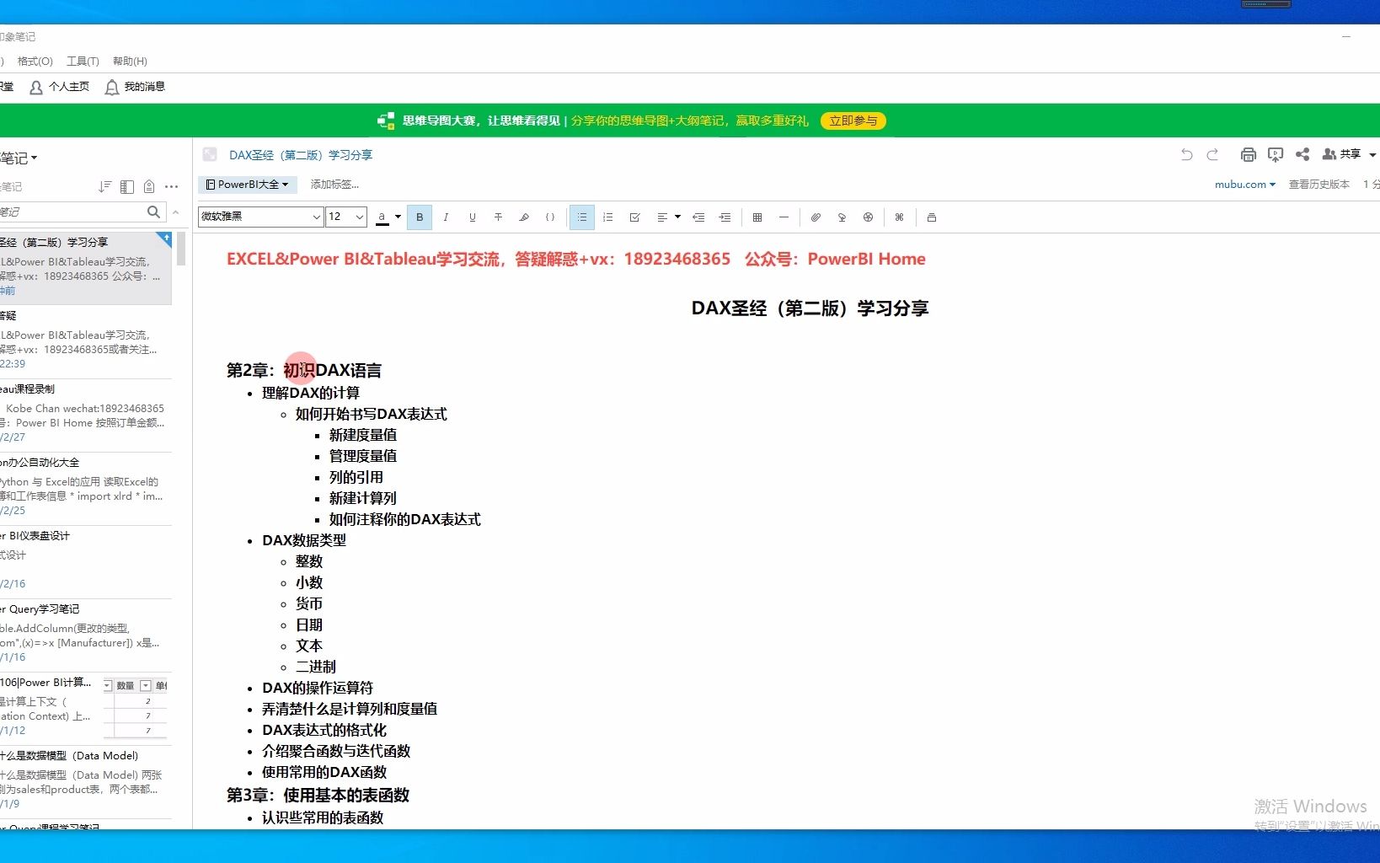Open the 工具(T) menu

(83, 62)
